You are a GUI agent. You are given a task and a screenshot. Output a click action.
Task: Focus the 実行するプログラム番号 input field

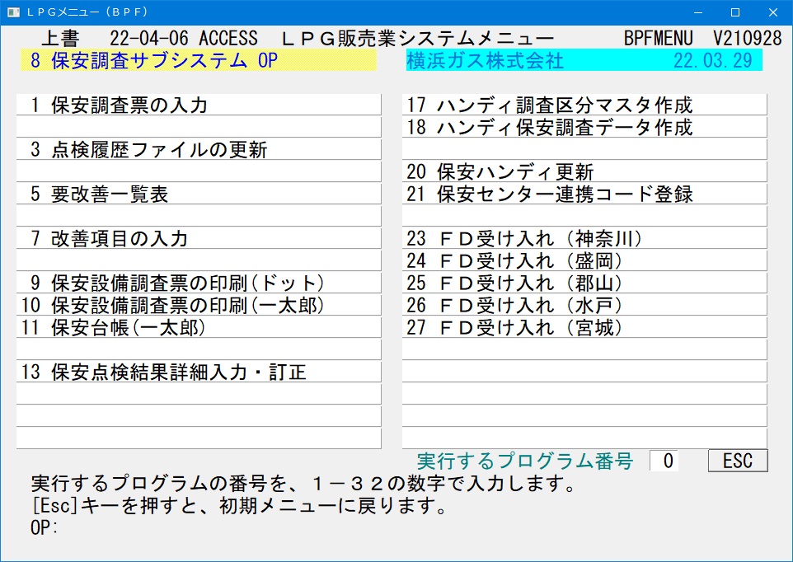point(664,461)
